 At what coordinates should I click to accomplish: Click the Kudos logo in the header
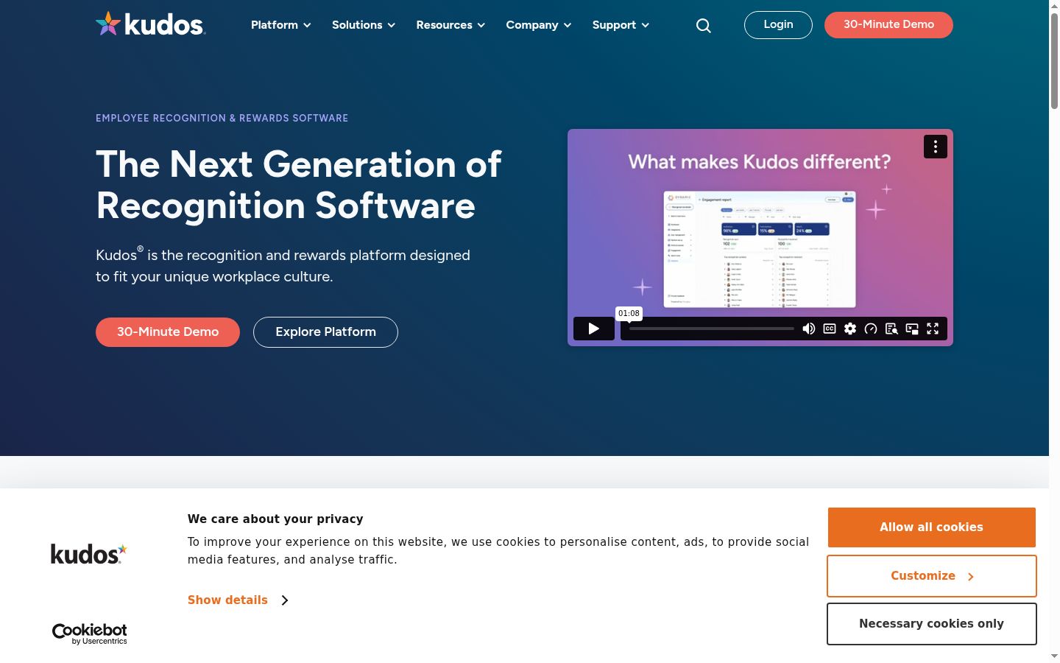coord(150,24)
